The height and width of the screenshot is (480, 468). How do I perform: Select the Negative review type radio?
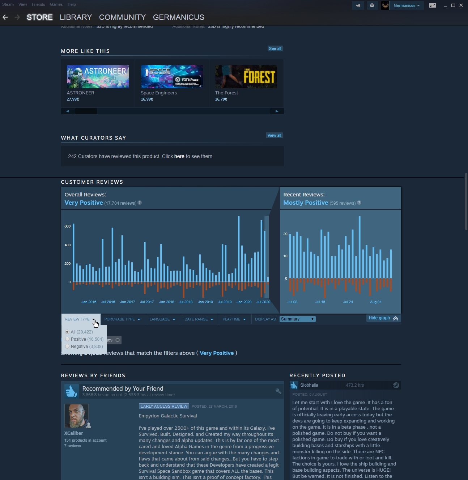67,347
